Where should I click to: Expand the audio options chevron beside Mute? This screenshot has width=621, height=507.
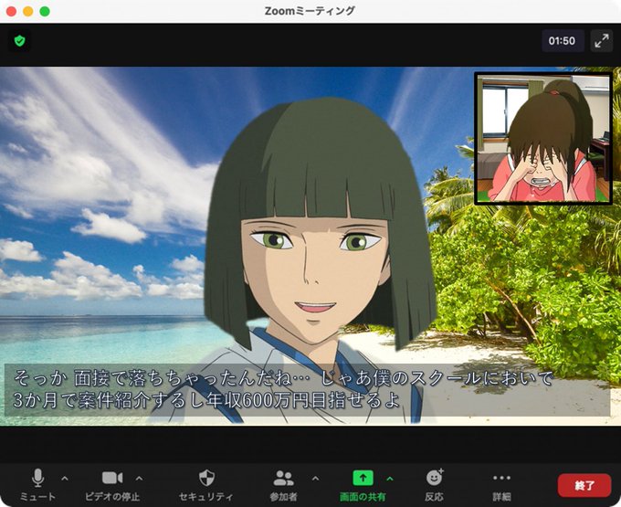pos(65,479)
